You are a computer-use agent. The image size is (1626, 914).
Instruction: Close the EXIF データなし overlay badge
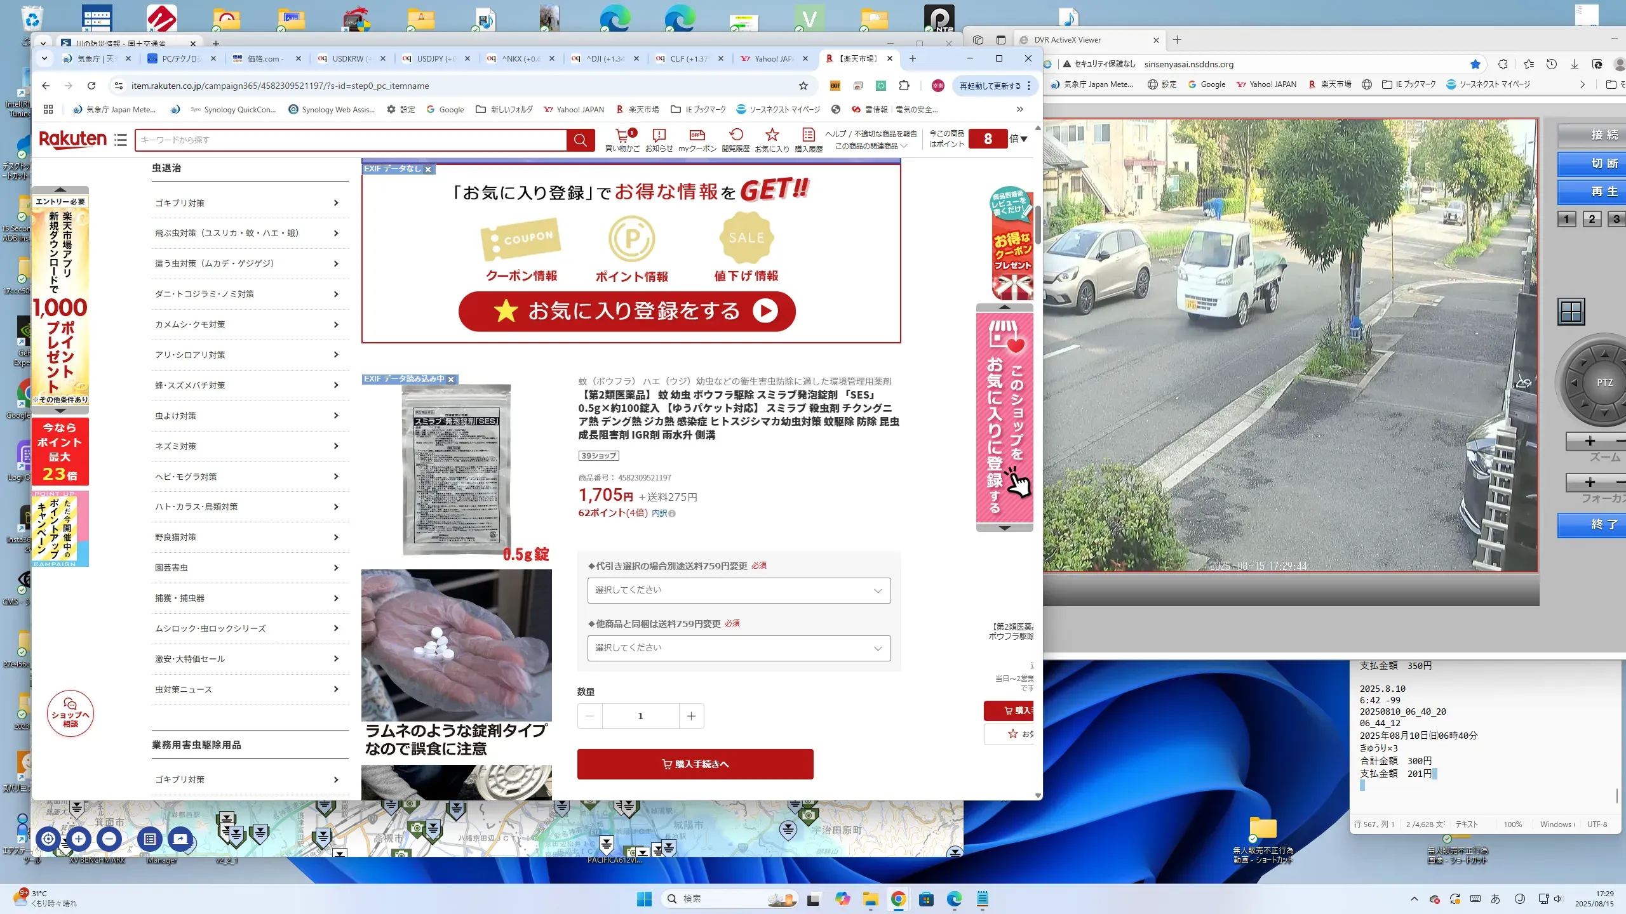pyautogui.click(x=428, y=169)
